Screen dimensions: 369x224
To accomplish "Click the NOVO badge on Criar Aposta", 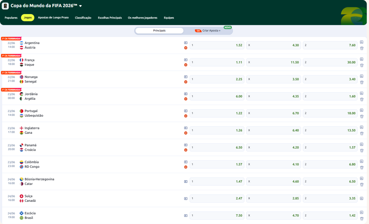I will coord(228,27).
